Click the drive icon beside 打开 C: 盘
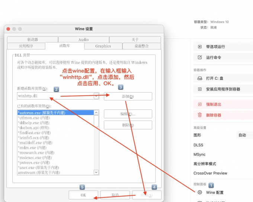The height and width of the screenshot is (202, 253). [200, 78]
